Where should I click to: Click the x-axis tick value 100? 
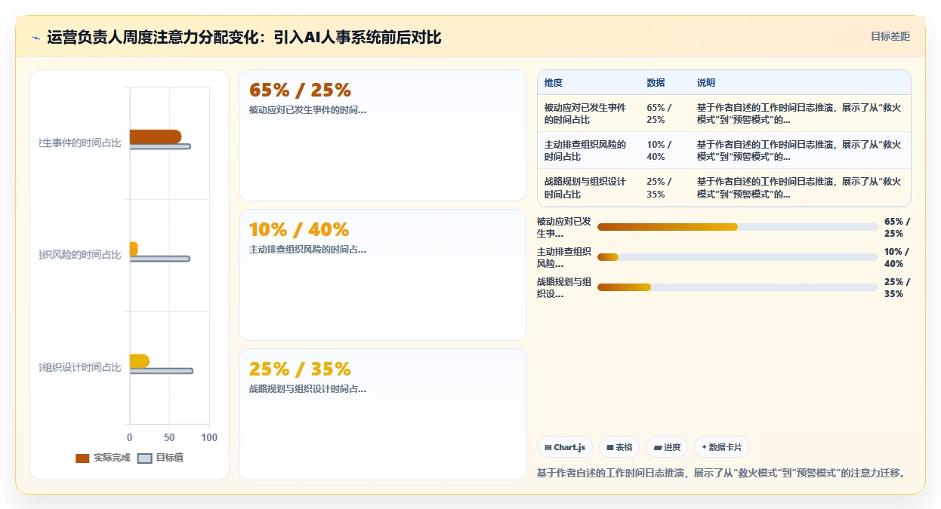click(x=209, y=437)
